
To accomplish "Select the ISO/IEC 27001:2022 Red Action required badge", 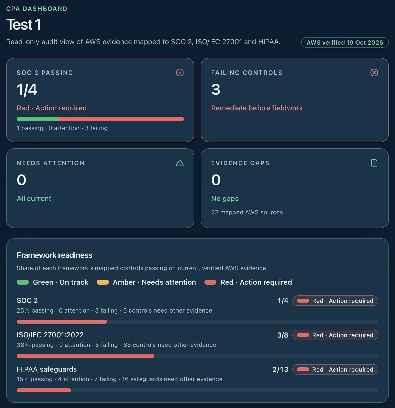I will [x=335, y=335].
